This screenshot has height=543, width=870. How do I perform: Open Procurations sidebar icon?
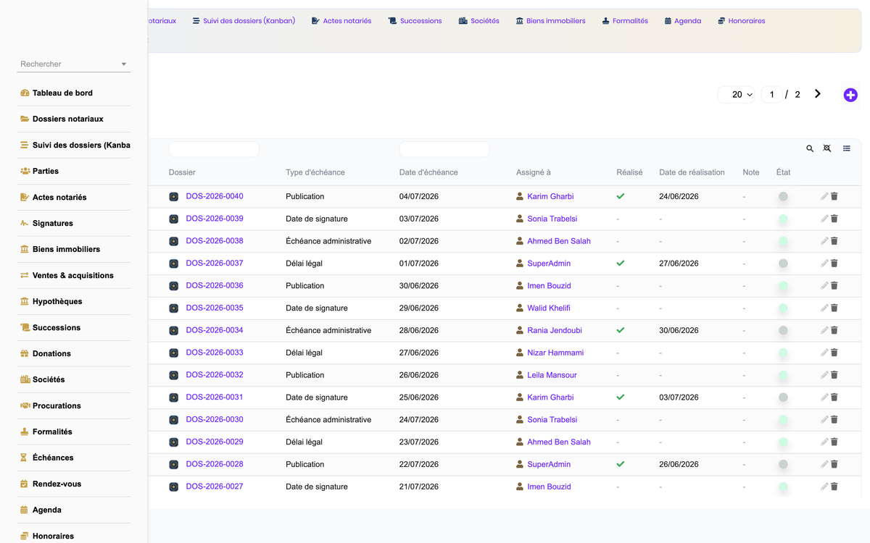click(25, 405)
